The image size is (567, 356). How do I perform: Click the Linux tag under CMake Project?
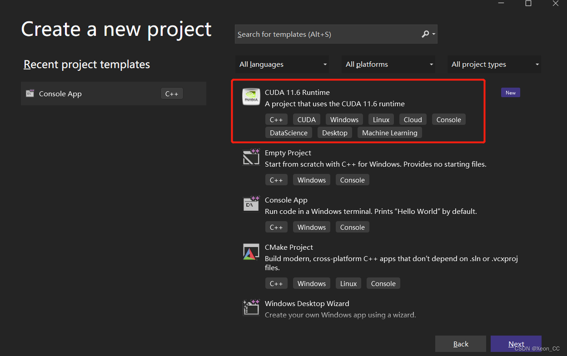click(348, 283)
